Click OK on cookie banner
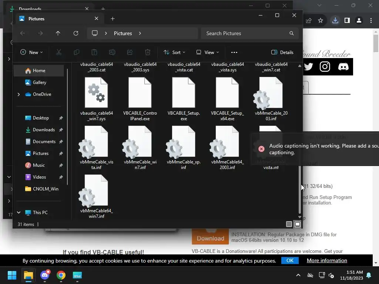The image size is (379, 284). click(x=290, y=260)
